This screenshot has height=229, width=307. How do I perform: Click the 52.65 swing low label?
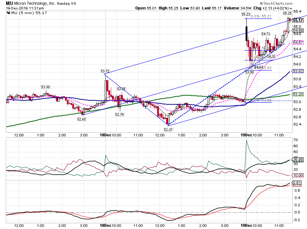pyautogui.click(x=82, y=119)
